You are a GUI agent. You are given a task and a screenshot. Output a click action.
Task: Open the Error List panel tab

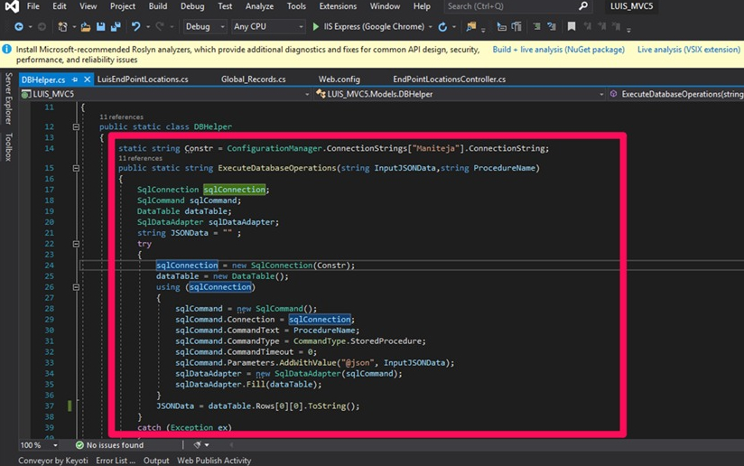click(x=116, y=461)
